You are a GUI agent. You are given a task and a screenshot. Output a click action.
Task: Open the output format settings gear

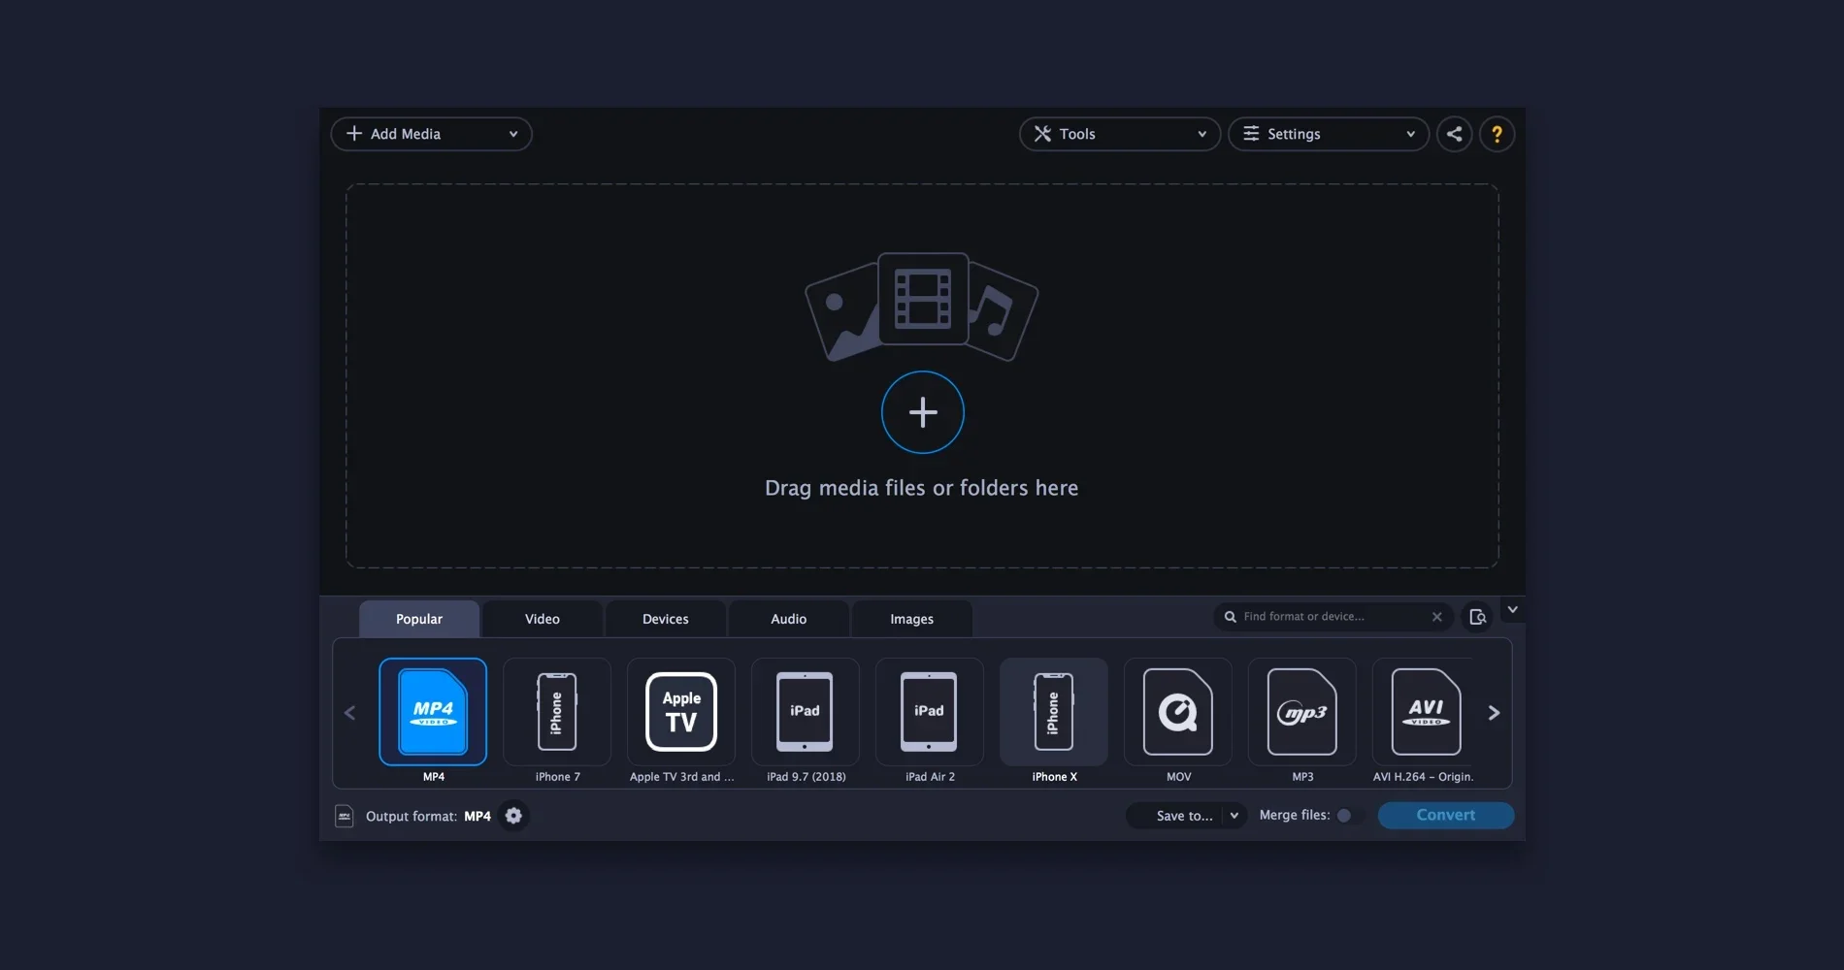point(513,816)
